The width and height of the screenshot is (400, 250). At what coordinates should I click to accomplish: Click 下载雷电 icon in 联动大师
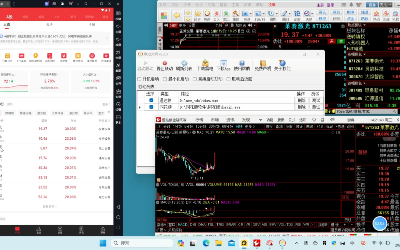pyautogui.click(x=205, y=63)
